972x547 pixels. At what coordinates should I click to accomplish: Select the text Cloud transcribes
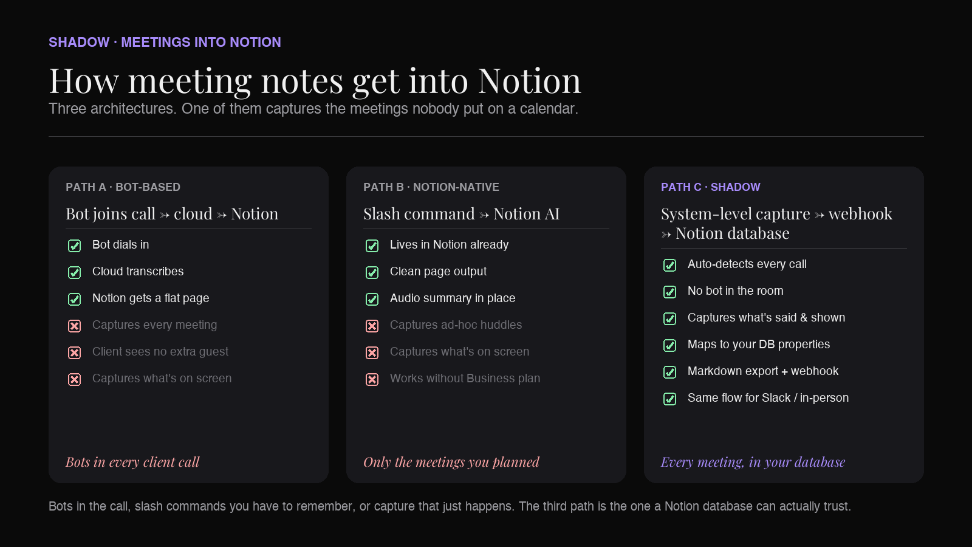(x=138, y=272)
